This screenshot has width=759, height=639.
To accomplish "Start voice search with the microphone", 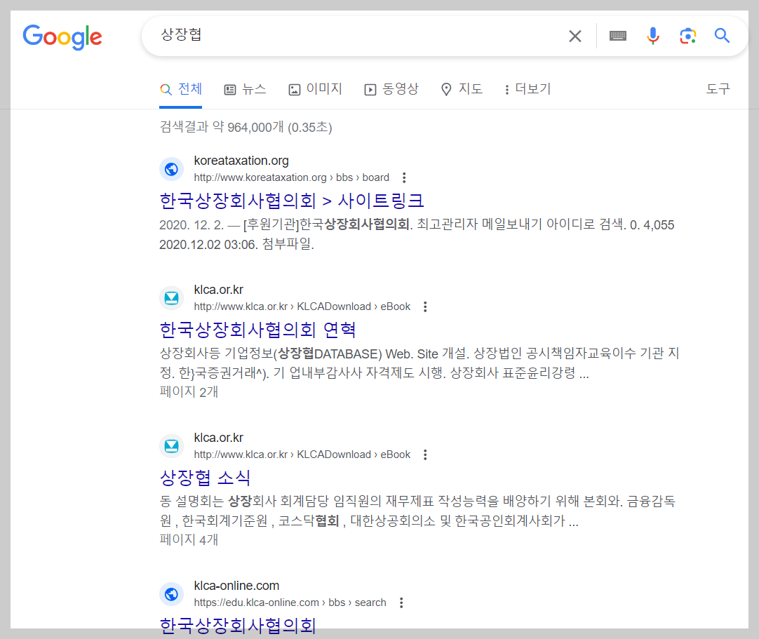I will tap(652, 36).
